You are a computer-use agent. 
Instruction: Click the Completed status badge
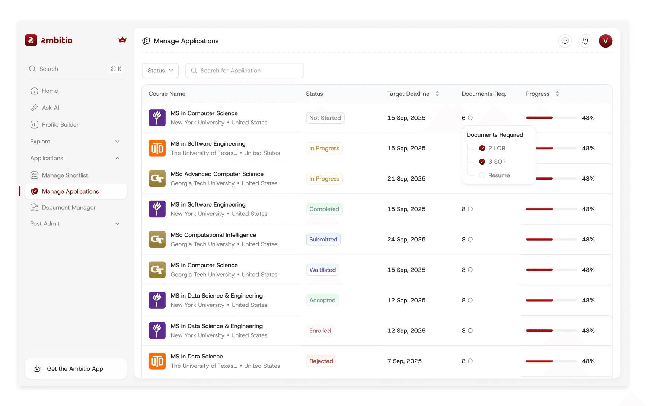[x=324, y=209]
